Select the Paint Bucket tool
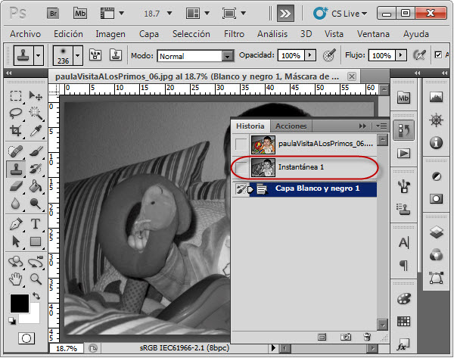Viewport: 454px width, 358px height. coord(36,186)
